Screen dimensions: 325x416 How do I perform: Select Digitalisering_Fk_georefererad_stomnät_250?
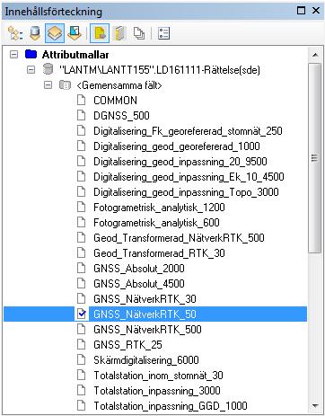188,131
